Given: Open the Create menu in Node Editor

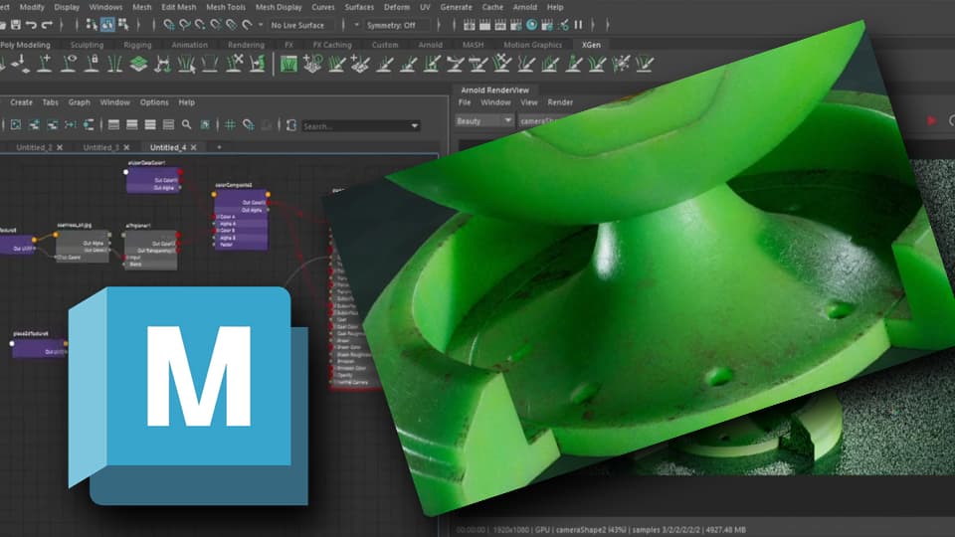Looking at the screenshot, I should [21, 102].
